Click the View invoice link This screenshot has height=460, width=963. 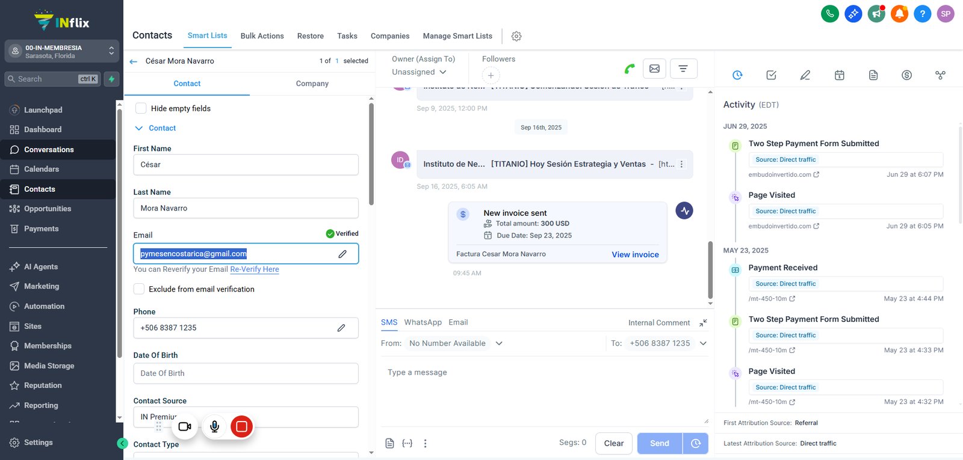(635, 254)
